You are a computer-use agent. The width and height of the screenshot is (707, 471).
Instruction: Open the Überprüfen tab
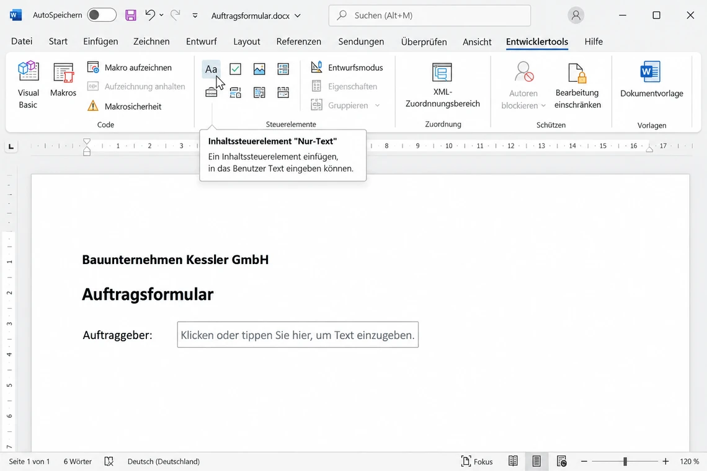point(424,42)
